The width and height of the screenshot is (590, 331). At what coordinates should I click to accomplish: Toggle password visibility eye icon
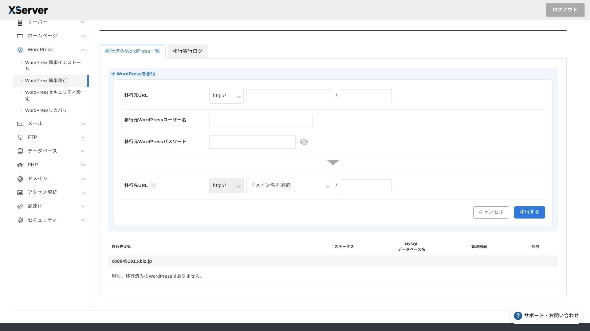[x=304, y=142]
